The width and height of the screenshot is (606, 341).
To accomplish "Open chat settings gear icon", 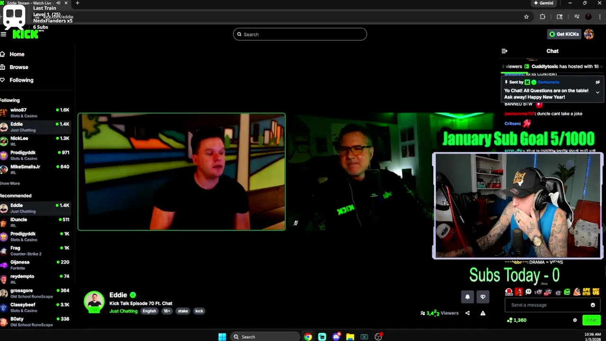I will tap(575, 320).
